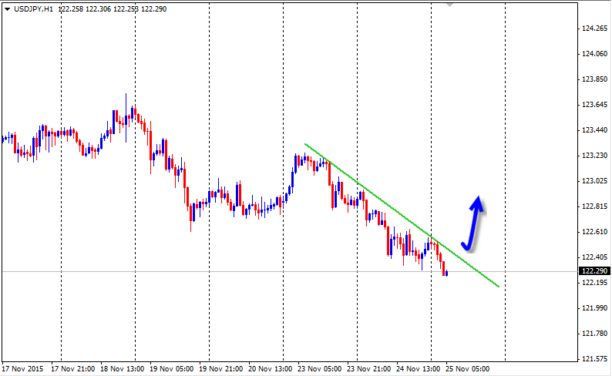Select the 123.850 price scale label
The width and height of the screenshot is (612, 376).
coord(595,79)
